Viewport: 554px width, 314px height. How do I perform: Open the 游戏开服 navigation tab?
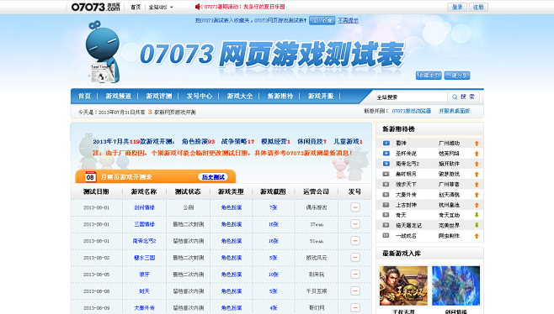[321, 96]
